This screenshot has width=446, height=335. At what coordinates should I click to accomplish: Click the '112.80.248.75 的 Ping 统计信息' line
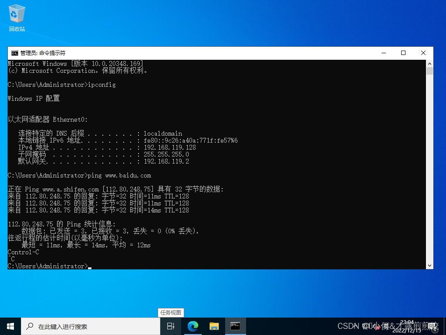pyautogui.click(x=62, y=224)
